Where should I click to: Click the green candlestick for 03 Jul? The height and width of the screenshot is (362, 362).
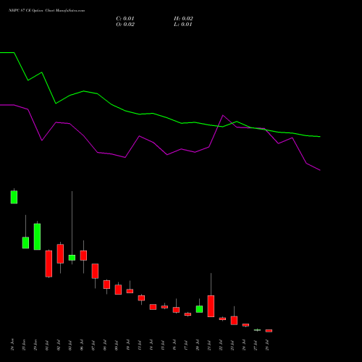[72, 258]
